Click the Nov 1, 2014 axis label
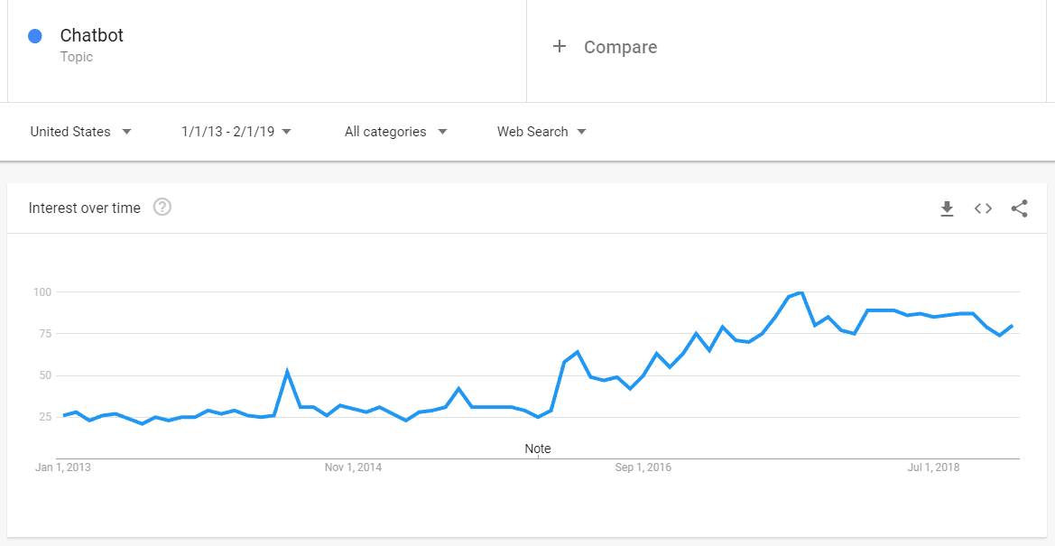This screenshot has height=546, width=1055. (x=353, y=467)
